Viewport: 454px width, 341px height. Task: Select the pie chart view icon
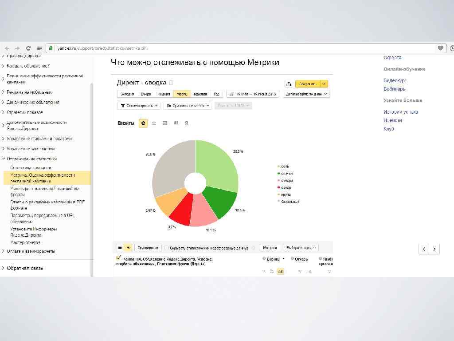(143, 123)
